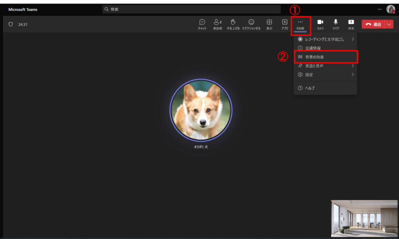This screenshot has height=239, width=399.
Task: Mute the microphone (マイク)
Action: [x=335, y=24]
